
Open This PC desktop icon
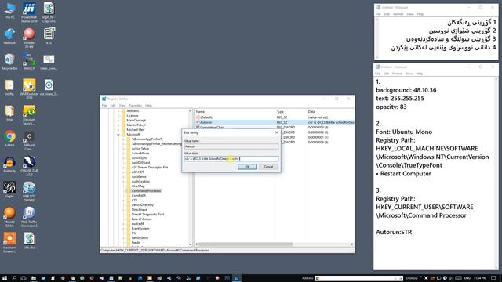tap(9, 11)
